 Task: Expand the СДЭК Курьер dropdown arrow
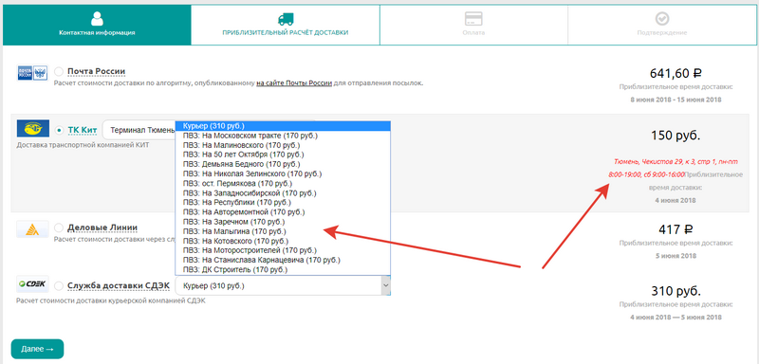pos(385,285)
